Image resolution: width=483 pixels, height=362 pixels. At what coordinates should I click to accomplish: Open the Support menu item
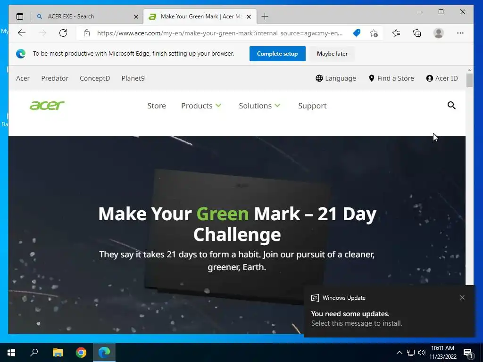[x=312, y=106]
